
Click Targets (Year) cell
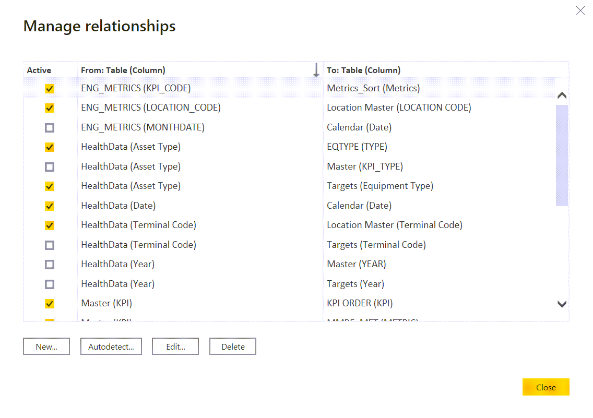click(x=355, y=284)
